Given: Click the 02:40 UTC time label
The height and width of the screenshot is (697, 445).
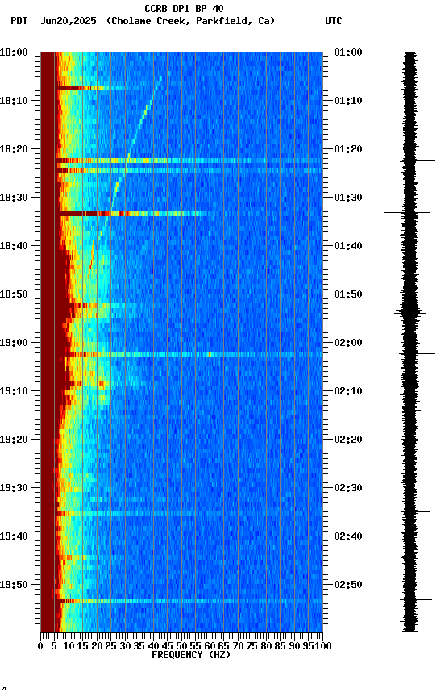Looking at the screenshot, I should click(348, 536).
